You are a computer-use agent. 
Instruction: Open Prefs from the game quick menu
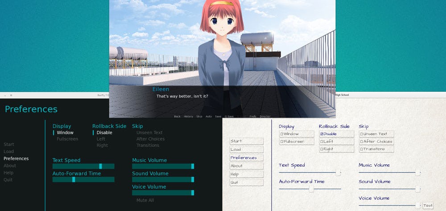(252, 116)
